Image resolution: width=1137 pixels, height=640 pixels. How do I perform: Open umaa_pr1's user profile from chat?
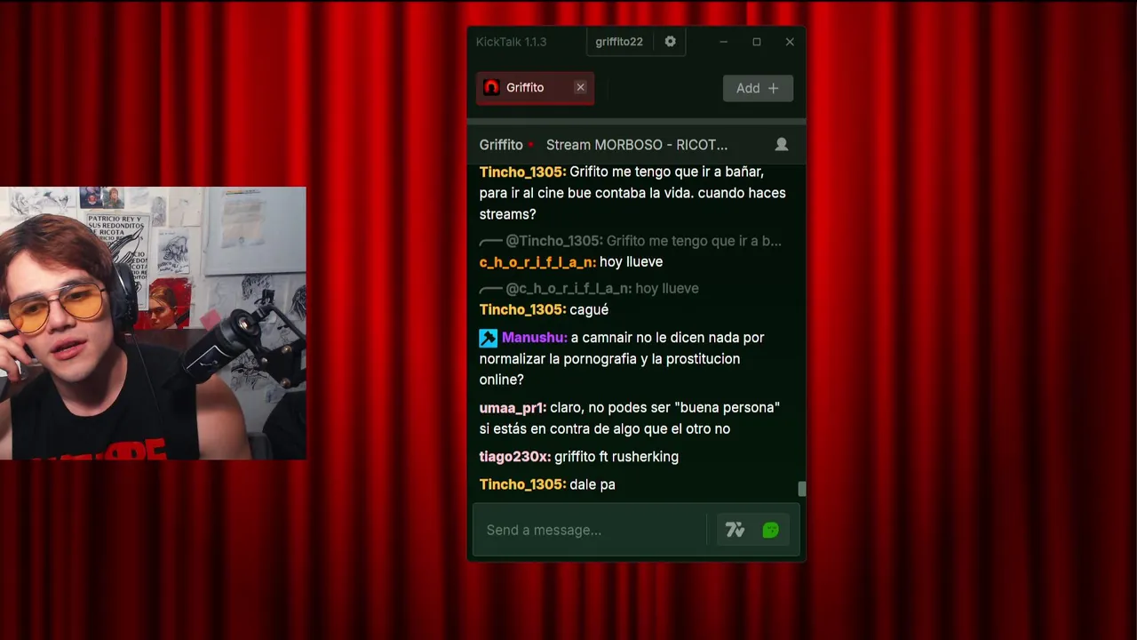pyautogui.click(x=513, y=408)
